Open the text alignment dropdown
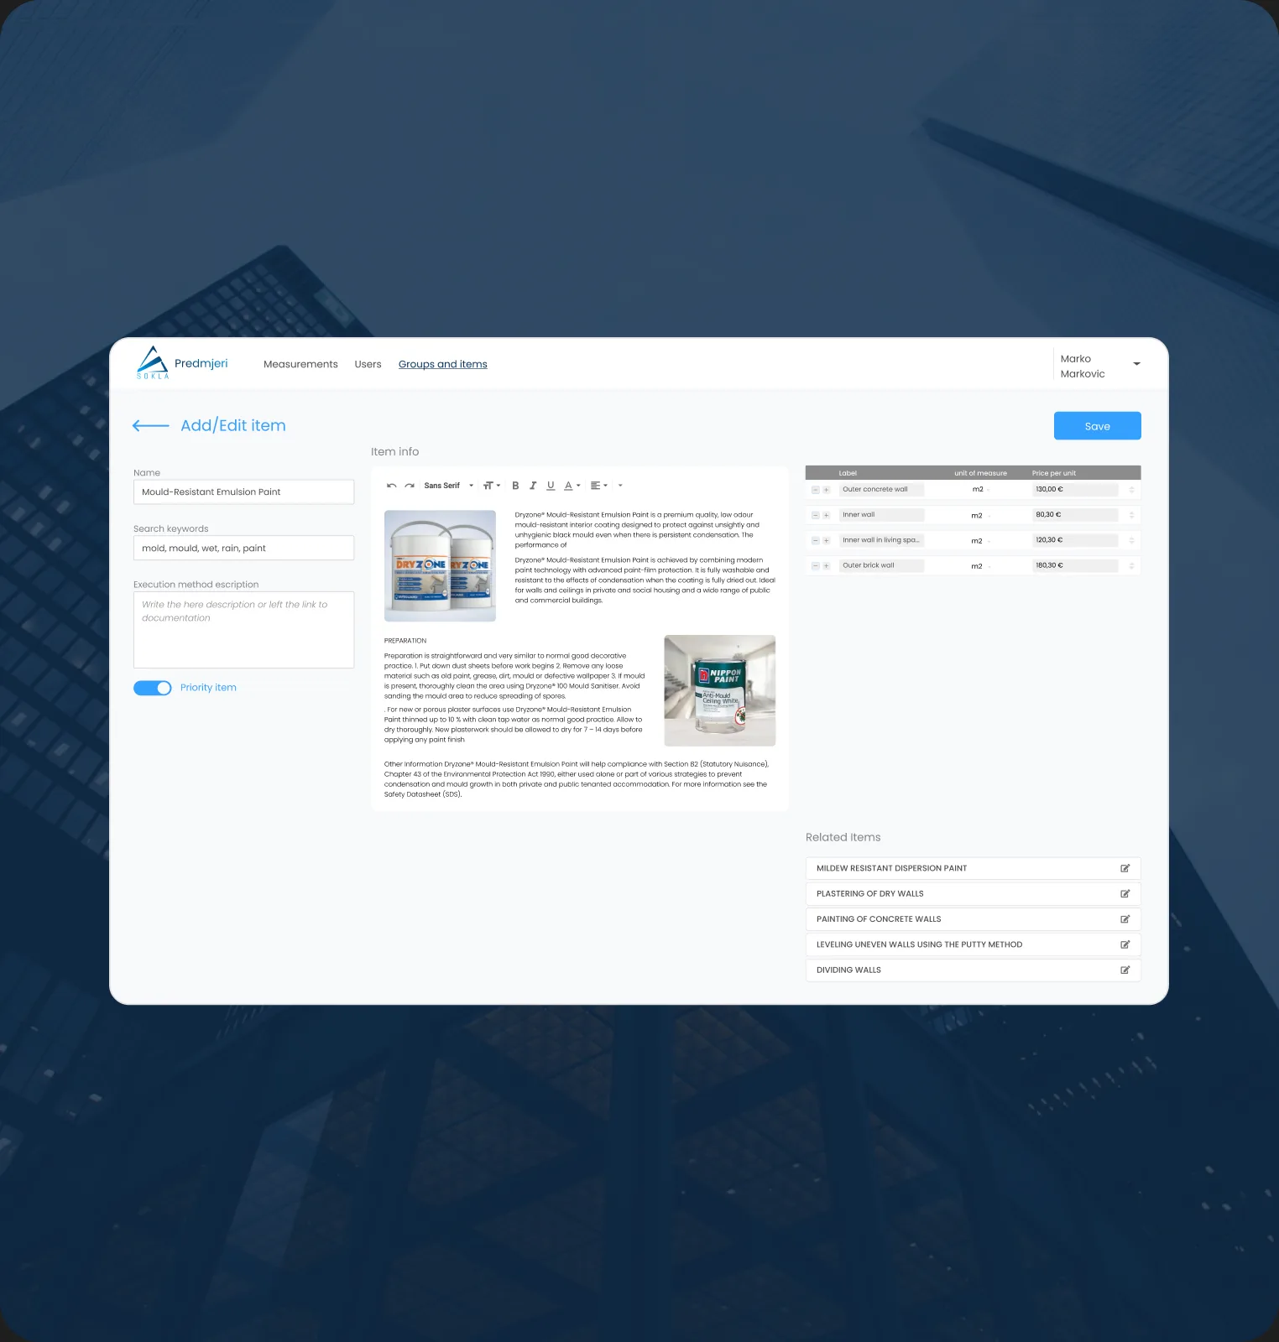Screen dimensions: 1279x1342 [599, 486]
